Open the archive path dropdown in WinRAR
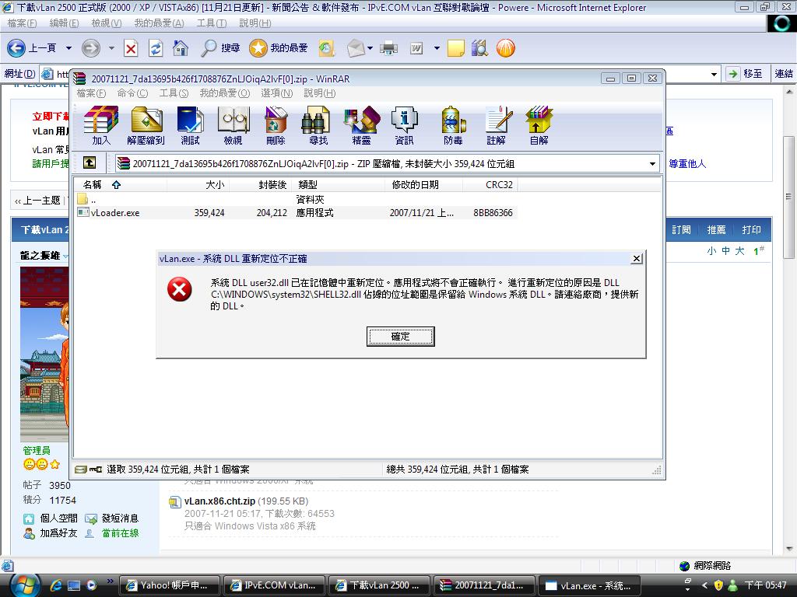The image size is (797, 597). pos(652,163)
